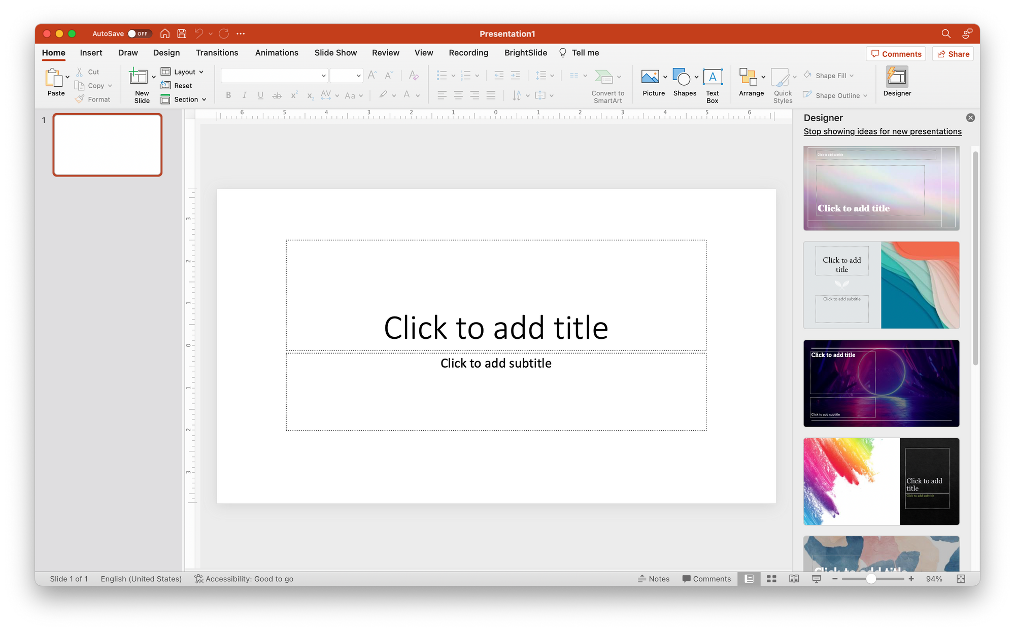Screen dimensions: 1015x632
Task: Select the Animations ribbon tab
Action: (276, 52)
